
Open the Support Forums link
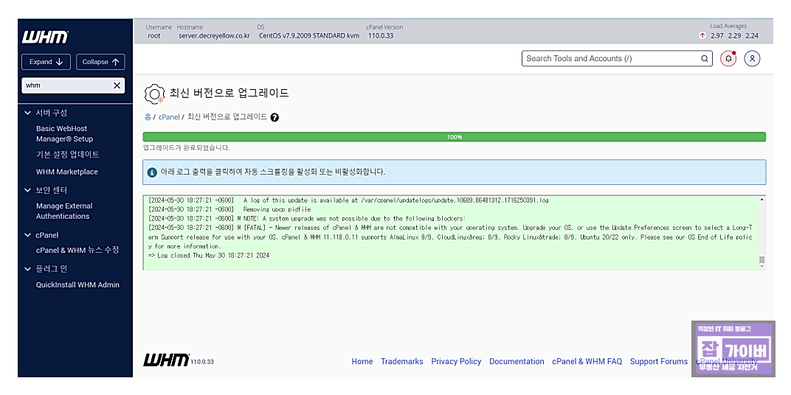pos(659,361)
